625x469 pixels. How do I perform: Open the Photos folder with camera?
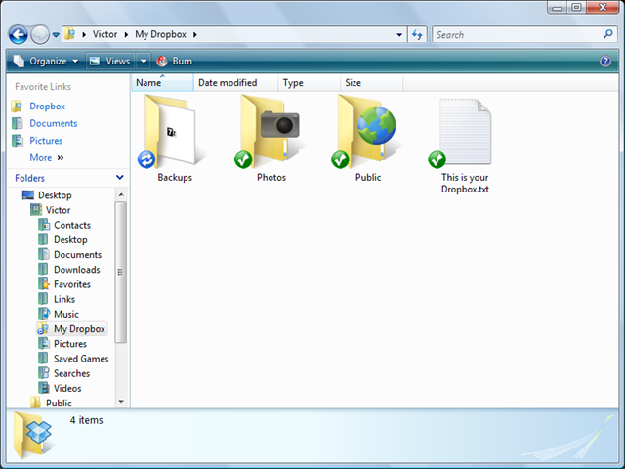(x=270, y=132)
